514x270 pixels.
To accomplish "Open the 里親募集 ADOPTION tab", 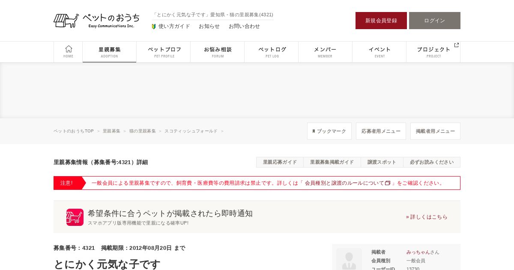I will 110,52.
